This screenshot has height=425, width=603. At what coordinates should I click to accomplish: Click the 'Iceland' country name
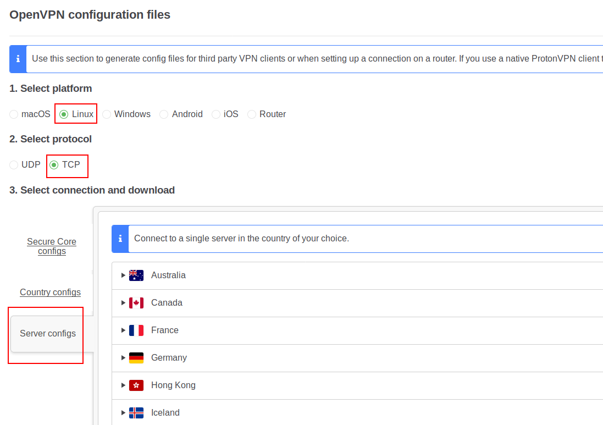click(165, 413)
